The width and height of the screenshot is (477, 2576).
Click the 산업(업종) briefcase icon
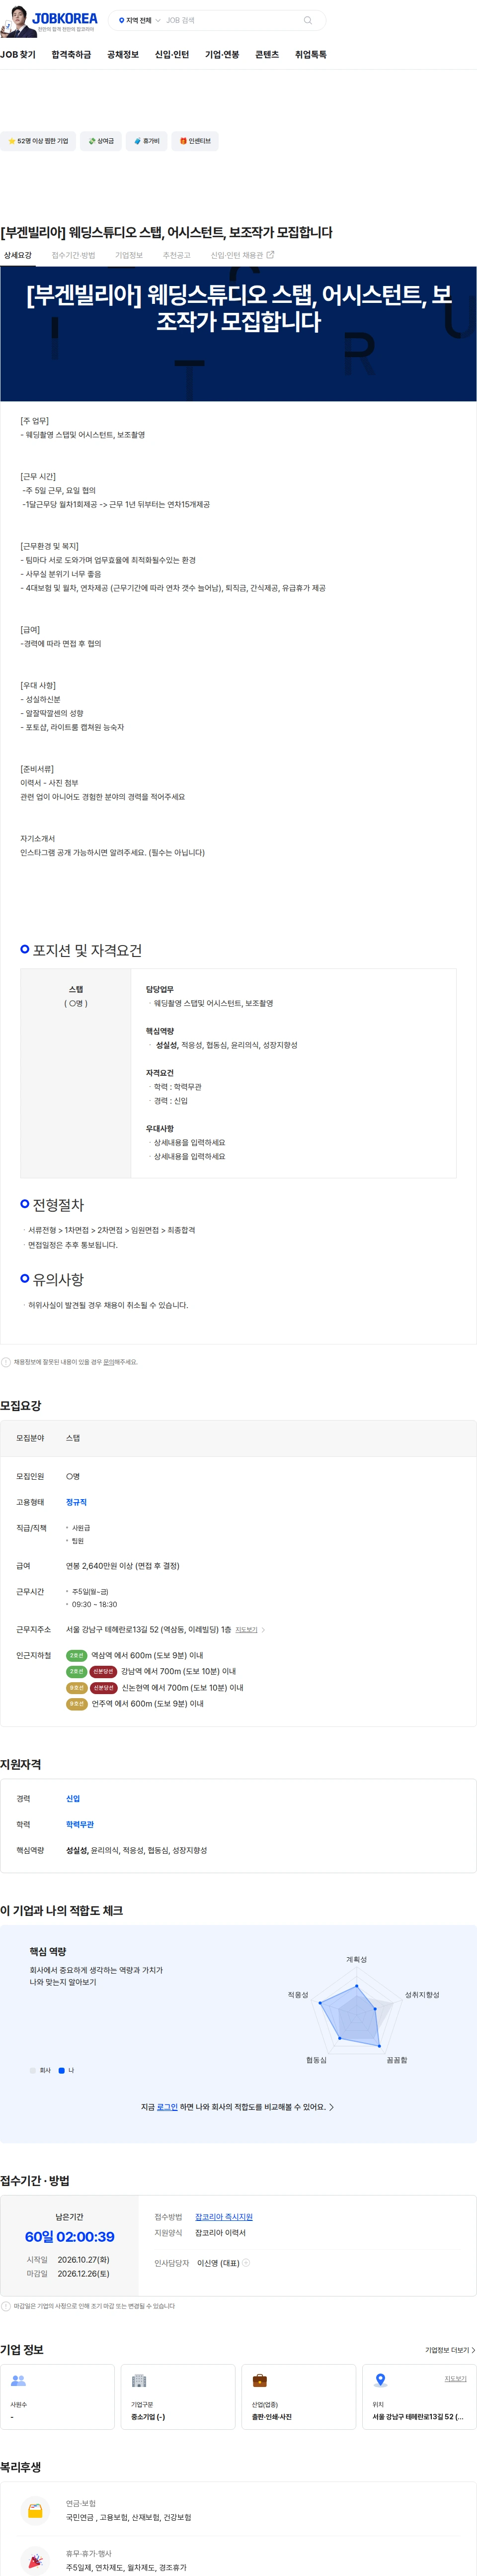coord(259,2380)
